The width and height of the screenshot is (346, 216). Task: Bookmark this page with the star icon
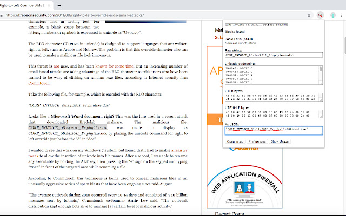[309, 15]
